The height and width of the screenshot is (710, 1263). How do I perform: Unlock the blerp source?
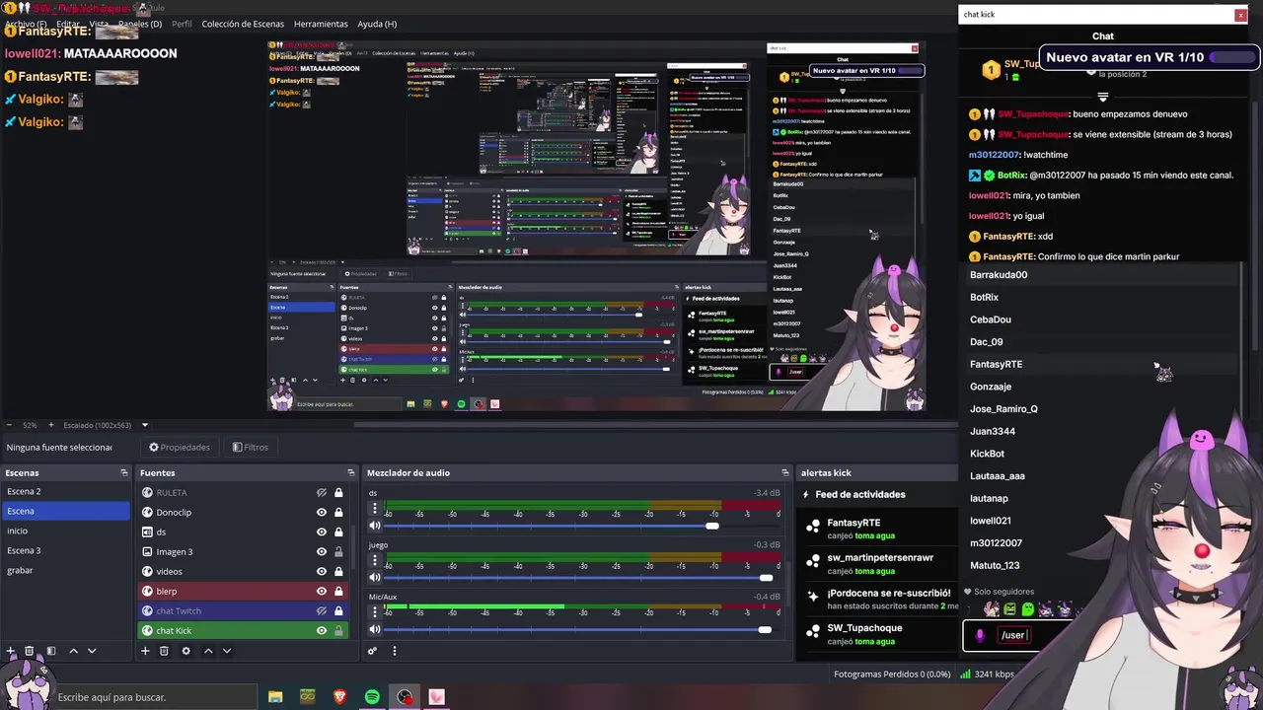tap(338, 591)
